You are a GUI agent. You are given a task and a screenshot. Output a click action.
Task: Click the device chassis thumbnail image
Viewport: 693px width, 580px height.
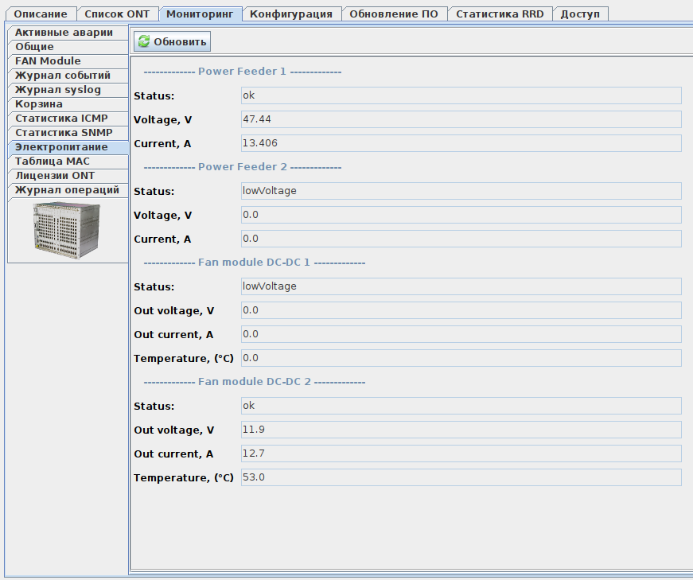coord(68,230)
